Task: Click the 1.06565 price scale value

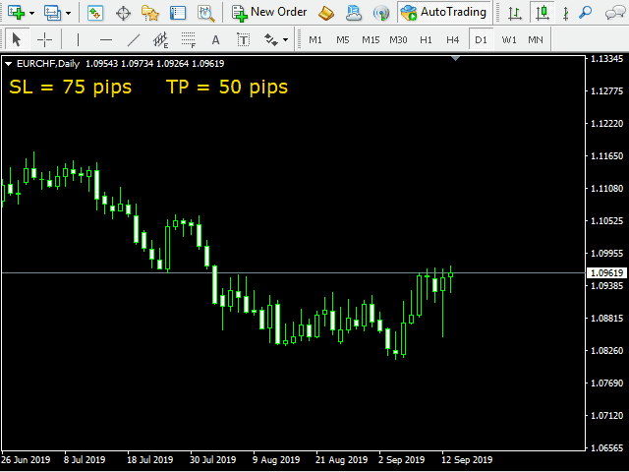Action: [607, 448]
